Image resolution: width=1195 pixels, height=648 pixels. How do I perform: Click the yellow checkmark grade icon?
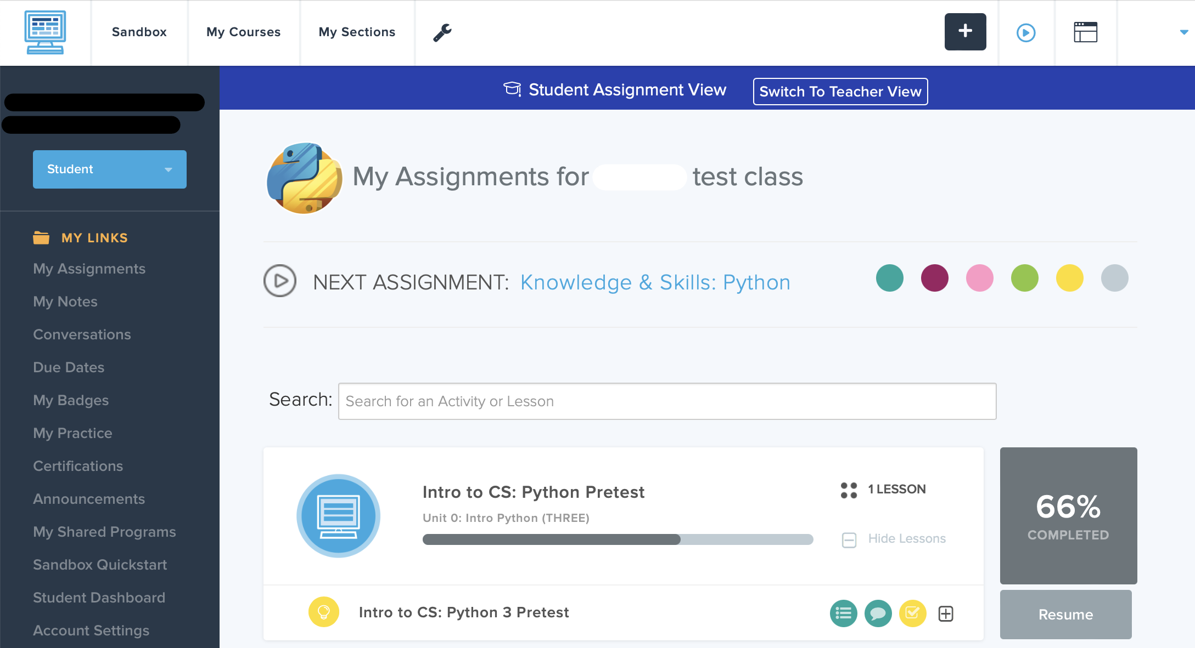(912, 613)
